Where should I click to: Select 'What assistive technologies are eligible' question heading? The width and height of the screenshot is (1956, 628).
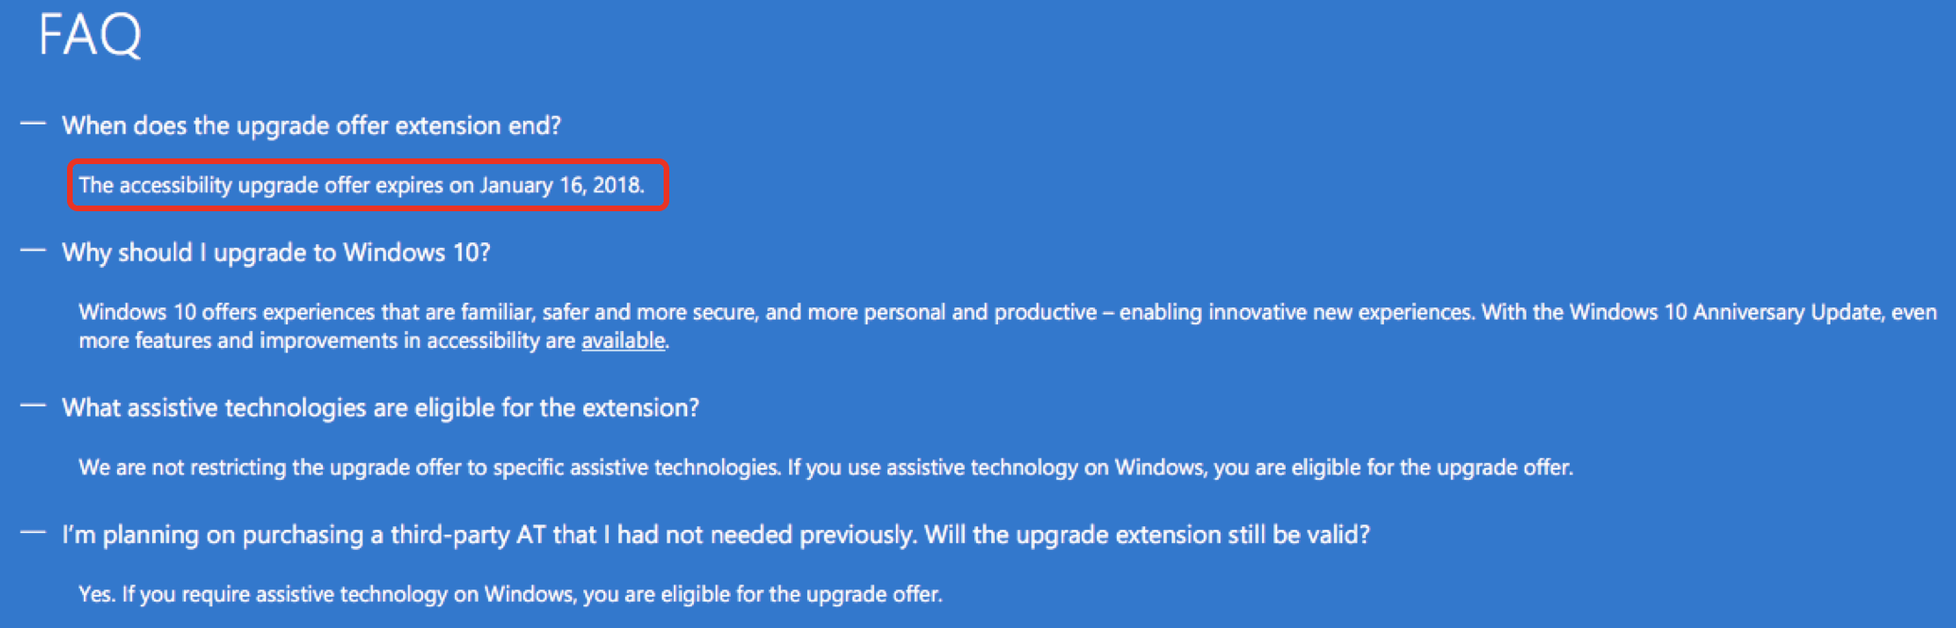tap(380, 407)
